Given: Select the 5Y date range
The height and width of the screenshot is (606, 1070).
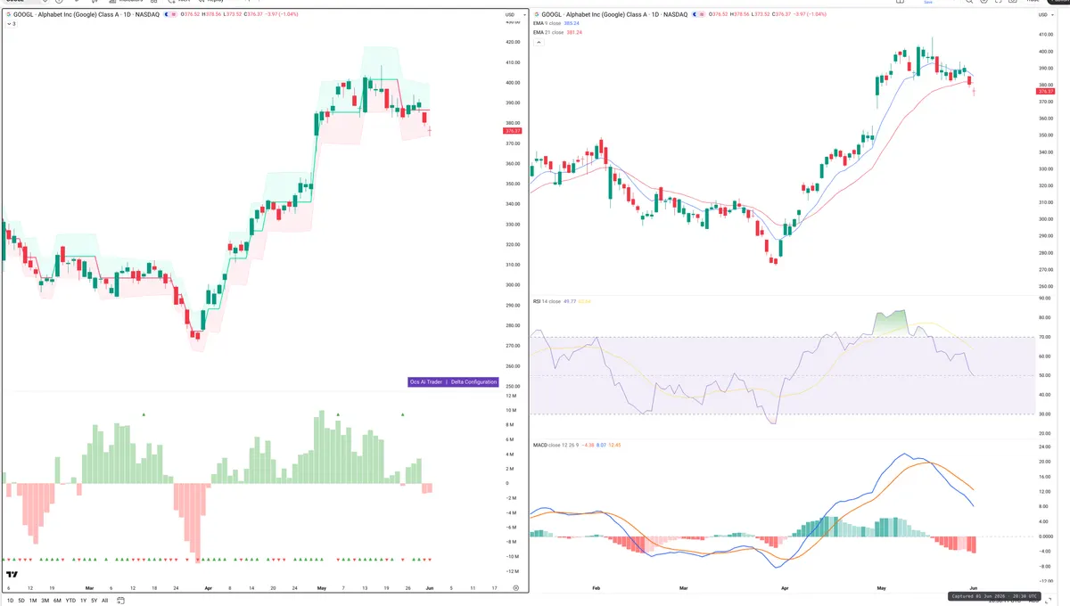Looking at the screenshot, I should click(94, 601).
